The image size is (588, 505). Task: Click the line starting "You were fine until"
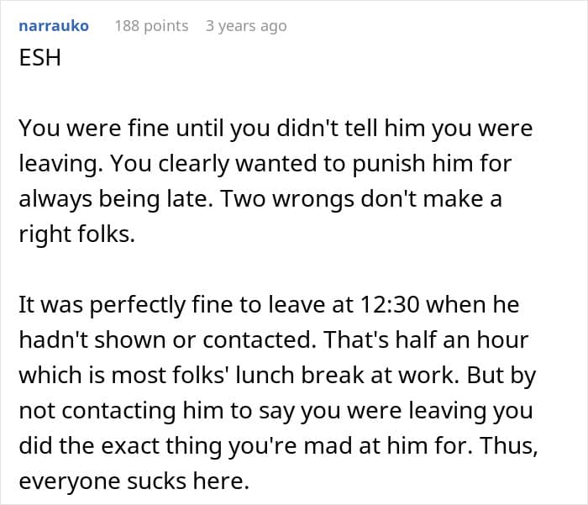(276, 129)
